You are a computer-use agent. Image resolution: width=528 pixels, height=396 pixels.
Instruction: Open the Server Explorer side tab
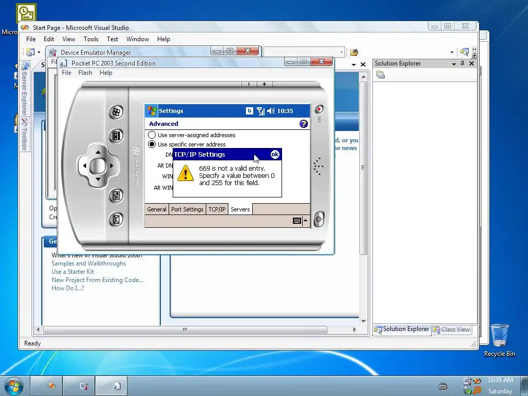pos(25,89)
